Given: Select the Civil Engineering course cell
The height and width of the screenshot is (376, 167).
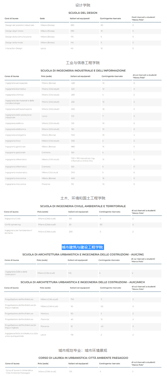Looking at the screenshot, I should [13, 225].
